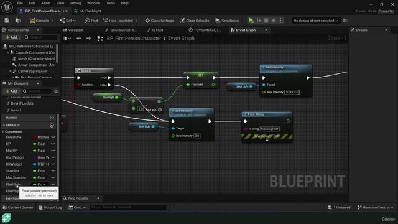
Task: Click Add in the Components panel
Action: click(x=11, y=37)
